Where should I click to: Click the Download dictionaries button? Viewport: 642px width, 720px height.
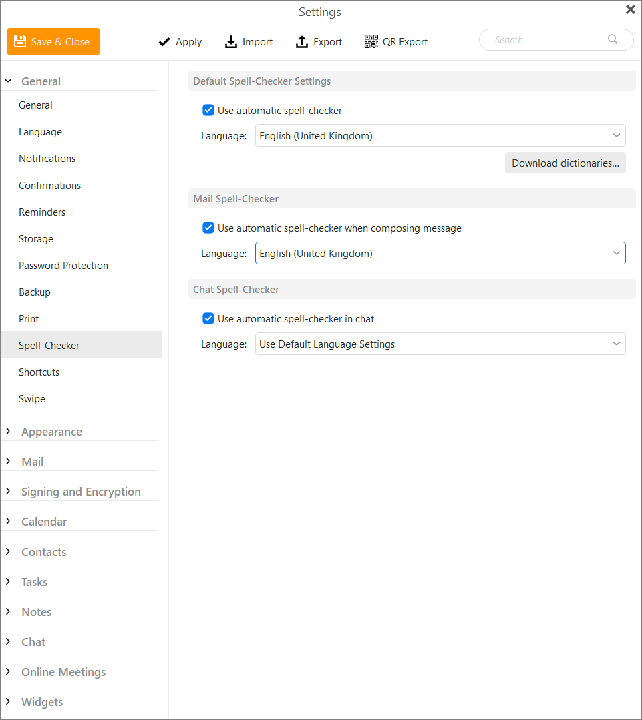[565, 163]
